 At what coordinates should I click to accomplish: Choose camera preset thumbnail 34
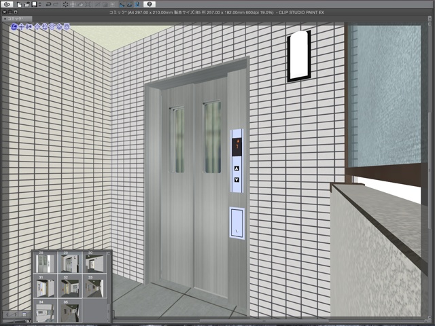coord(46,311)
